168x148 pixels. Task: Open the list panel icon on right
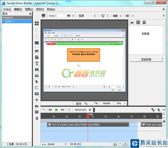(138, 22)
